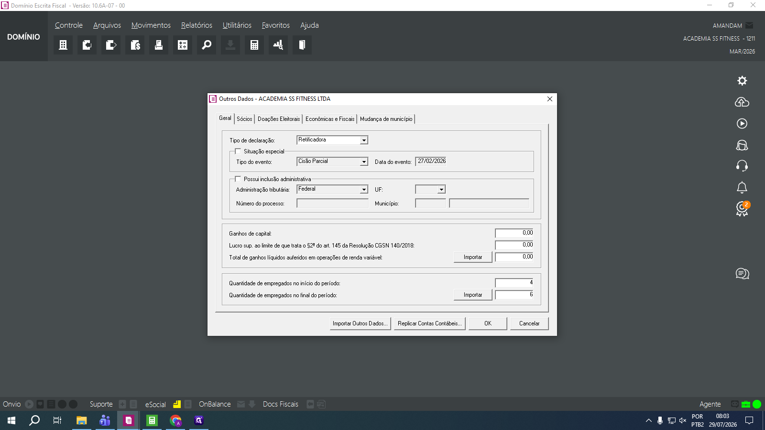The height and width of the screenshot is (430, 765).
Task: Open the Movimentos menu
Action: pyautogui.click(x=151, y=25)
